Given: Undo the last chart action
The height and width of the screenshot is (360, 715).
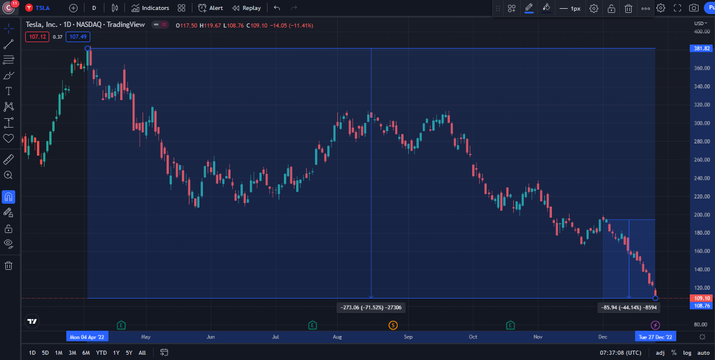Looking at the screenshot, I should click(277, 8).
